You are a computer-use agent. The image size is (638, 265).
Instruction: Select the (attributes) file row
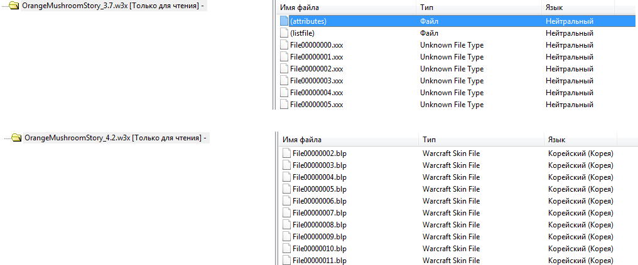(x=458, y=21)
